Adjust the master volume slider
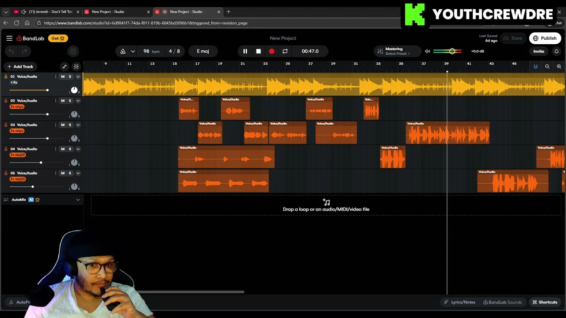 [447, 51]
